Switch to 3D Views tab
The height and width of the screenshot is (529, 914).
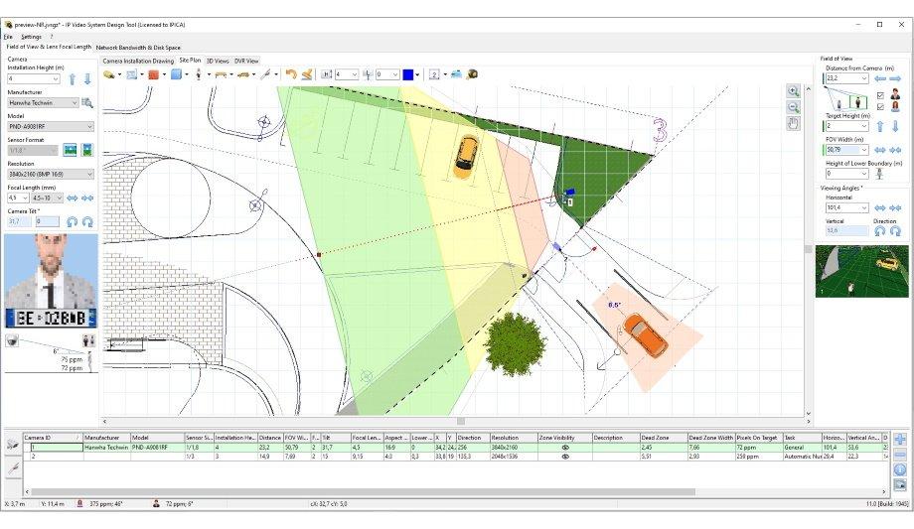[x=218, y=61]
